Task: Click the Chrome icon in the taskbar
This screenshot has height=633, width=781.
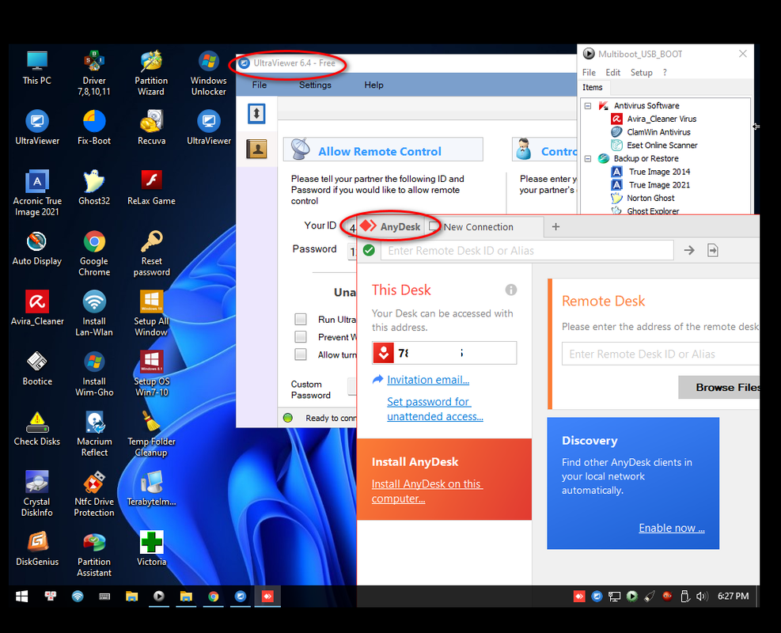Action: coord(213,596)
